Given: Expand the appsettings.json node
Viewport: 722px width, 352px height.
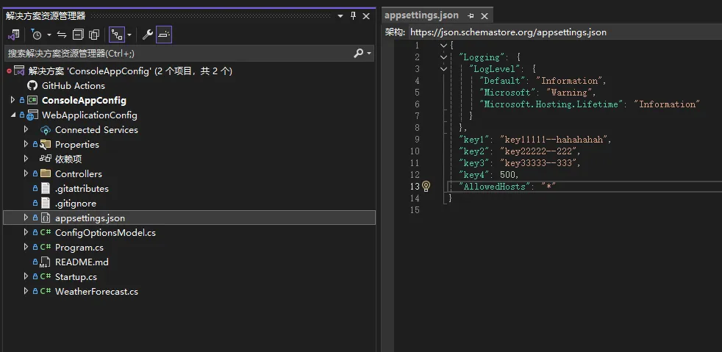Looking at the screenshot, I should pos(26,218).
